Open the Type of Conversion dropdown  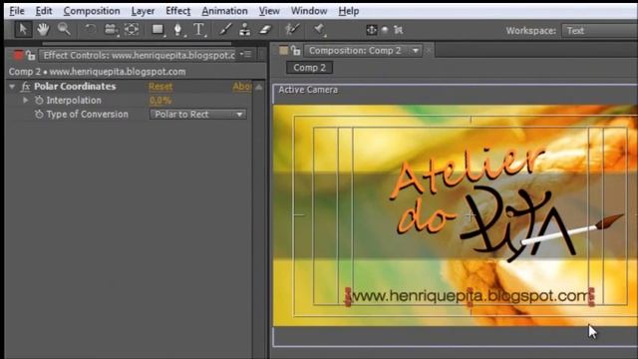pyautogui.click(x=197, y=115)
